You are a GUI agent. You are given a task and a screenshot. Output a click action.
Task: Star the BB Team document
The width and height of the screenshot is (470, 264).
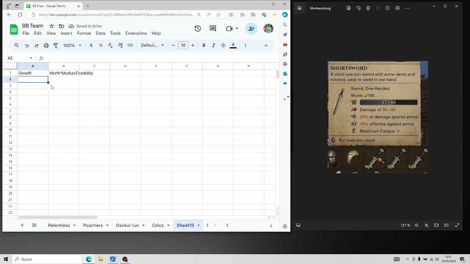point(52,26)
